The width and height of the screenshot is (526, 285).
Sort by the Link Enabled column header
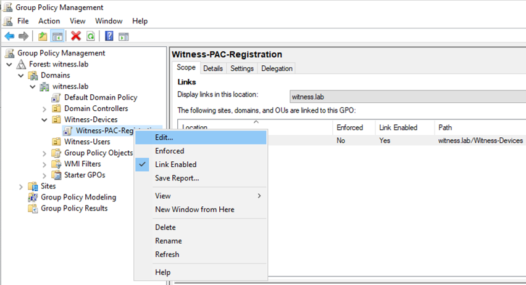(404, 127)
